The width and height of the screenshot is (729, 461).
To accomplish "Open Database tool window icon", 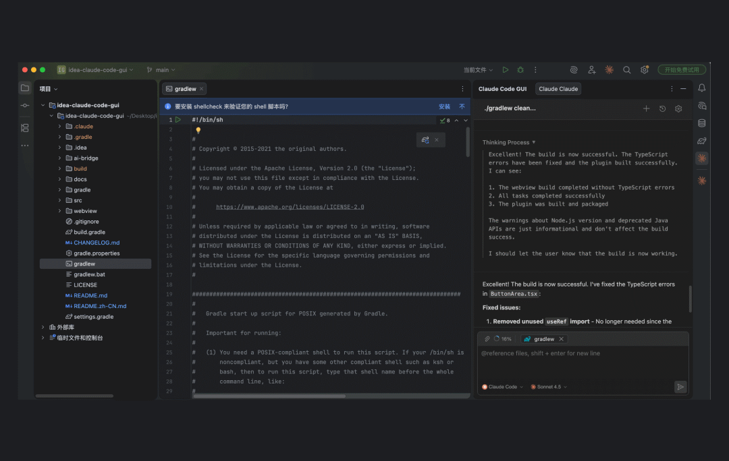I will pos(701,123).
